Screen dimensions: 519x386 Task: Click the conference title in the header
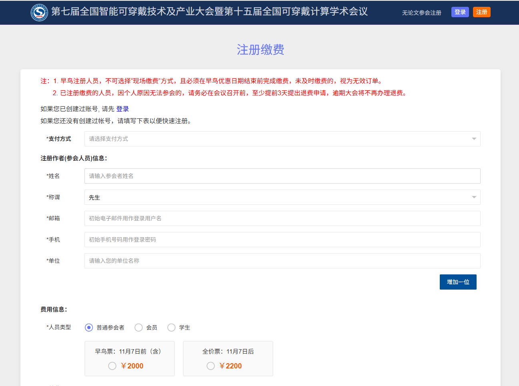(x=209, y=12)
